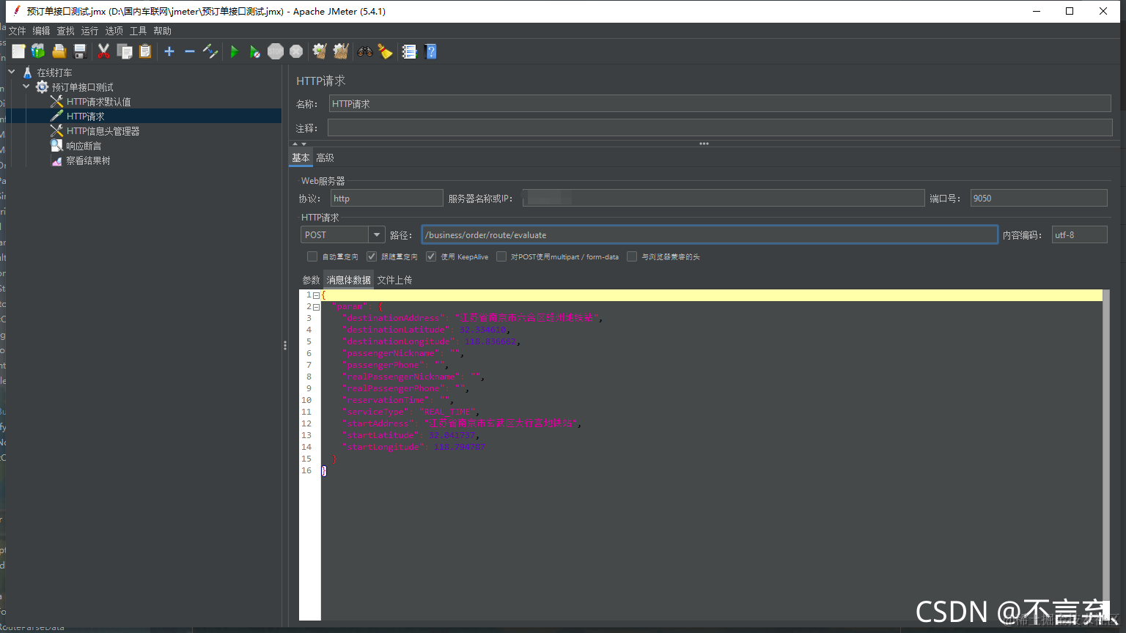The height and width of the screenshot is (633, 1126).
Task: Click the Open file folder icon
Action: (59, 51)
